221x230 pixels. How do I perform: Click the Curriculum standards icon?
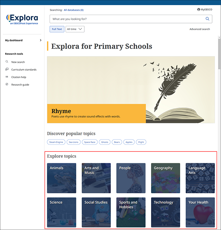click(7, 69)
